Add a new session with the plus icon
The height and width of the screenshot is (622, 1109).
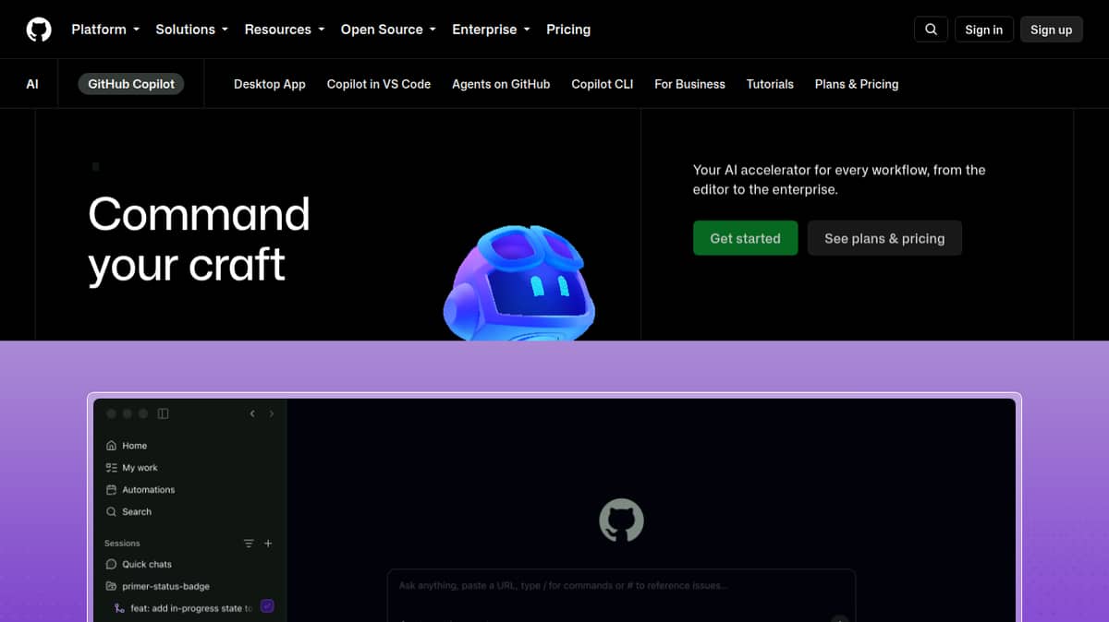click(x=268, y=544)
